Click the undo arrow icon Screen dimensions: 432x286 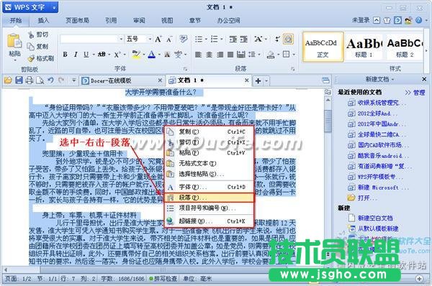click(x=50, y=80)
